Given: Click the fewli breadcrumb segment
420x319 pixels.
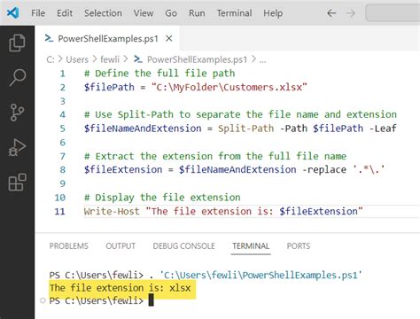Looking at the screenshot, I should point(110,59).
